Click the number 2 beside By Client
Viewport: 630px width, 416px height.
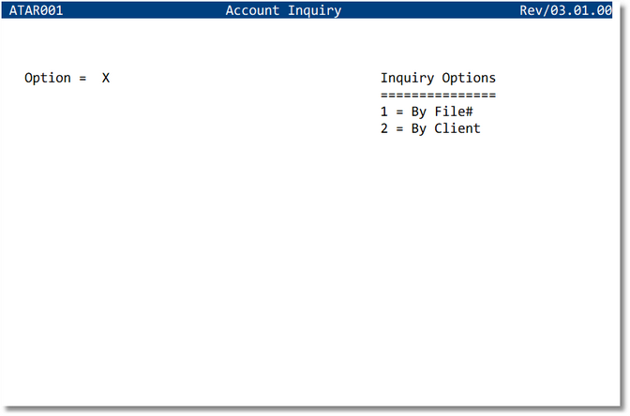pyautogui.click(x=384, y=128)
